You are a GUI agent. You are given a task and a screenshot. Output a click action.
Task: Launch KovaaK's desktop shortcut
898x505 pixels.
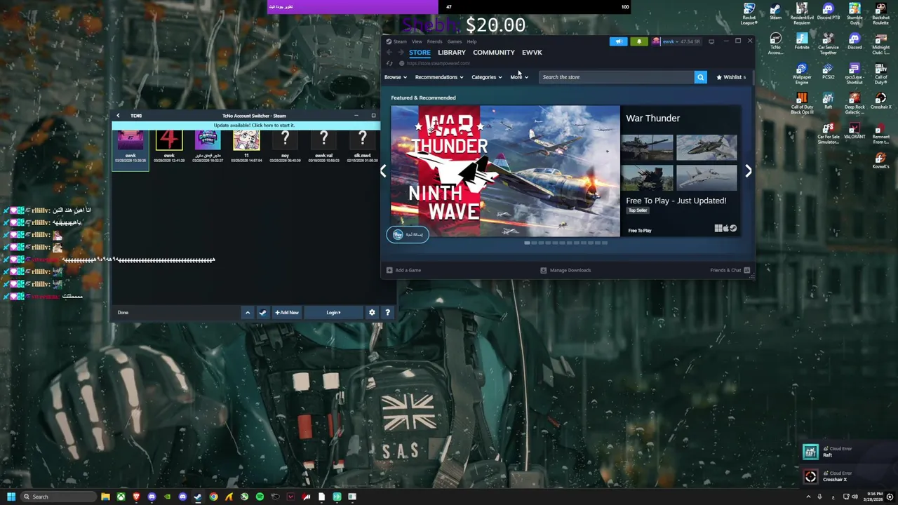tap(880, 161)
